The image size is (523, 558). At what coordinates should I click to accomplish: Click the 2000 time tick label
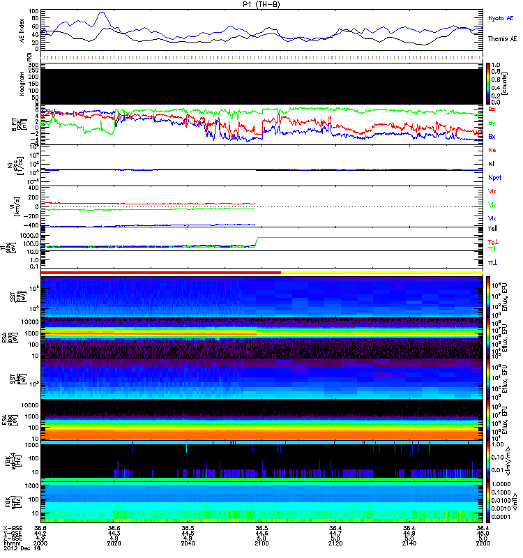point(40,543)
